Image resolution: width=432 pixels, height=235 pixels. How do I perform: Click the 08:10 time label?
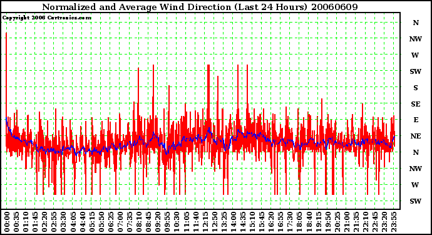click(x=139, y=222)
